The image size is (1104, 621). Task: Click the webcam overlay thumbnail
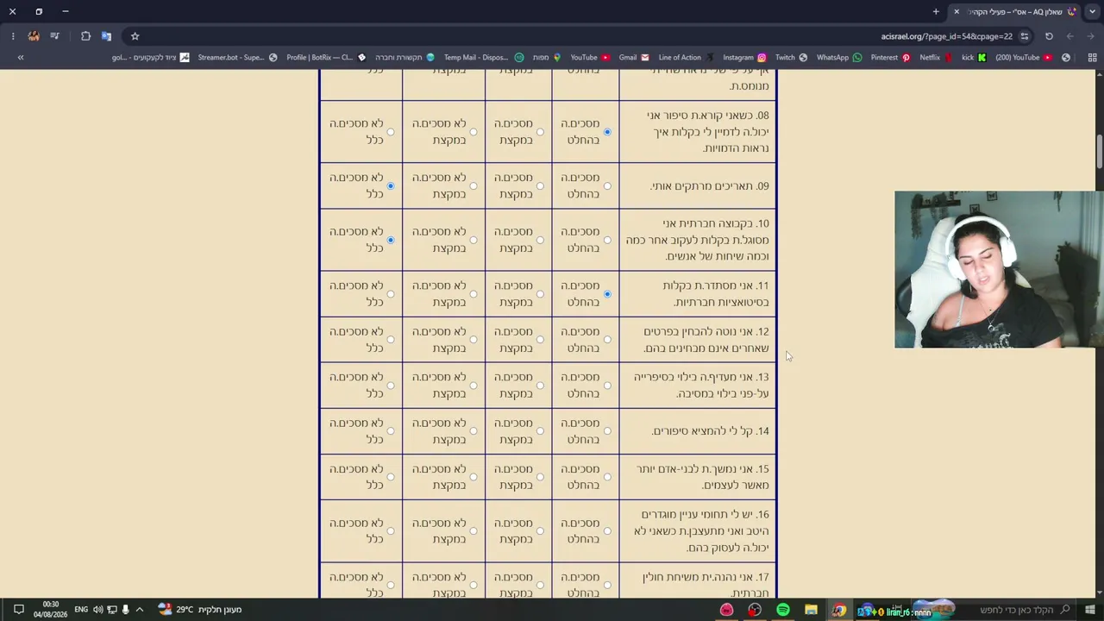click(999, 270)
